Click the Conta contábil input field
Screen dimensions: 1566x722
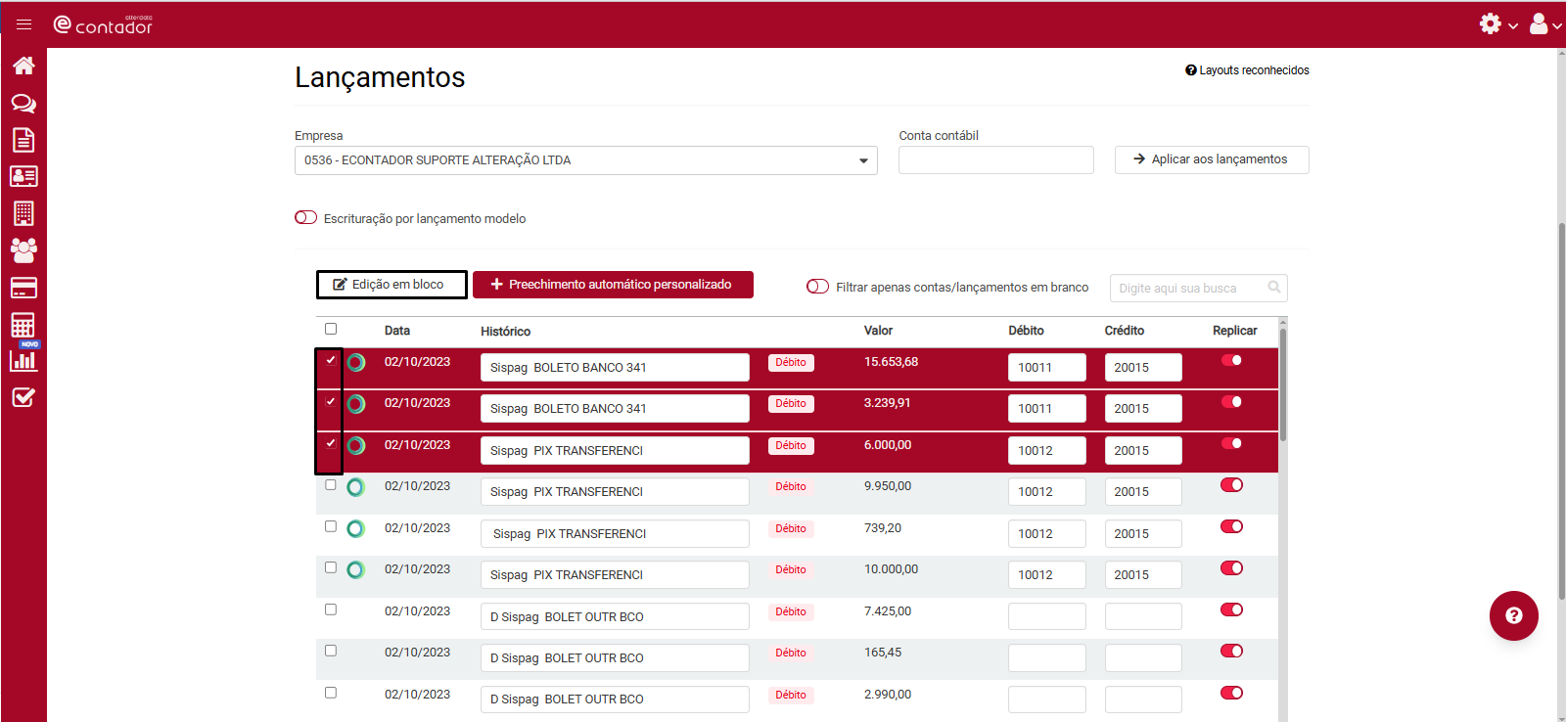tap(995, 160)
